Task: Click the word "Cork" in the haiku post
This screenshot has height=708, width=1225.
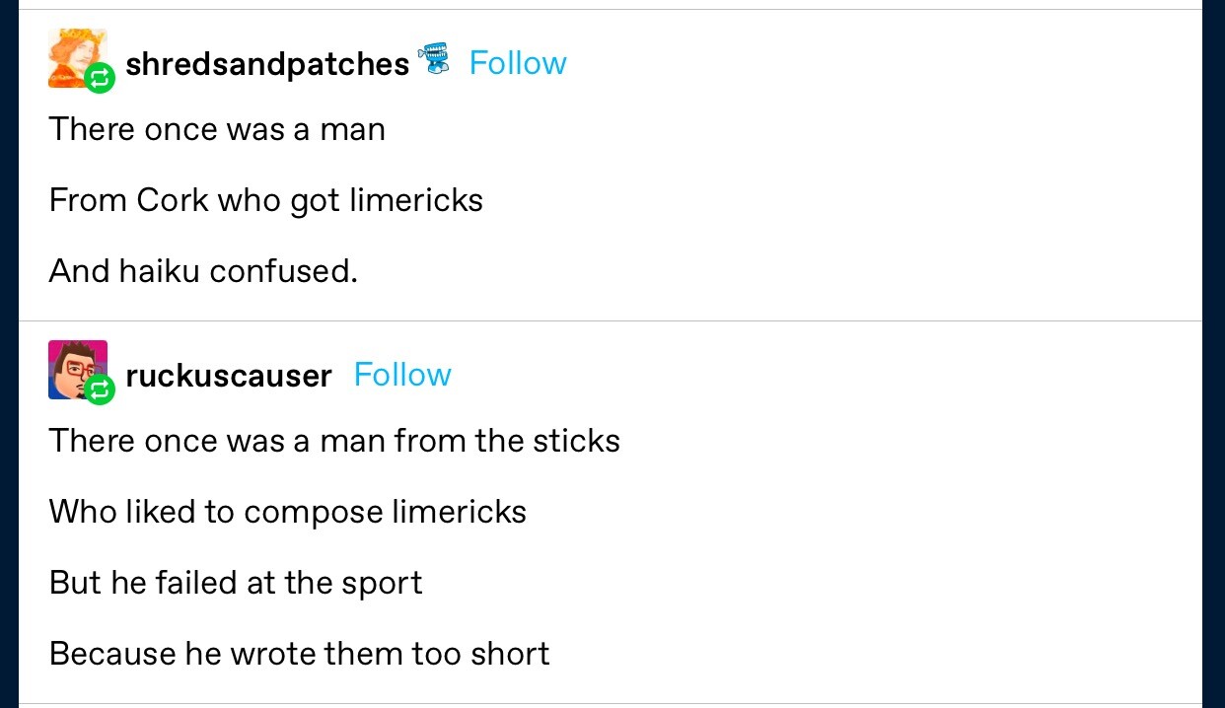Action: click(x=173, y=200)
